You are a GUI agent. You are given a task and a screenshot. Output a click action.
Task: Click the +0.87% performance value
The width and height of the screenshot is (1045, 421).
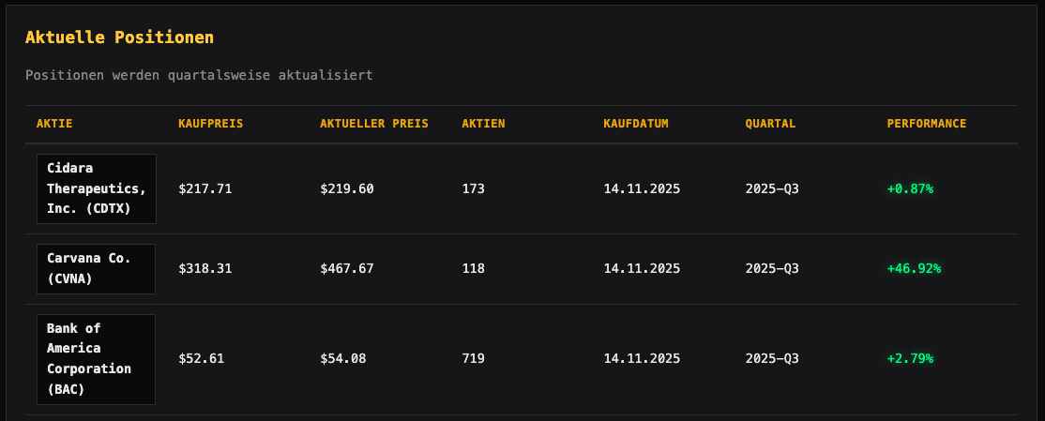pyautogui.click(x=910, y=188)
